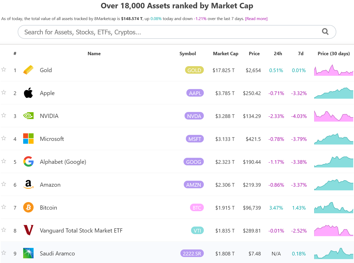Mark Bitcoin as favorite star

click(x=4, y=207)
